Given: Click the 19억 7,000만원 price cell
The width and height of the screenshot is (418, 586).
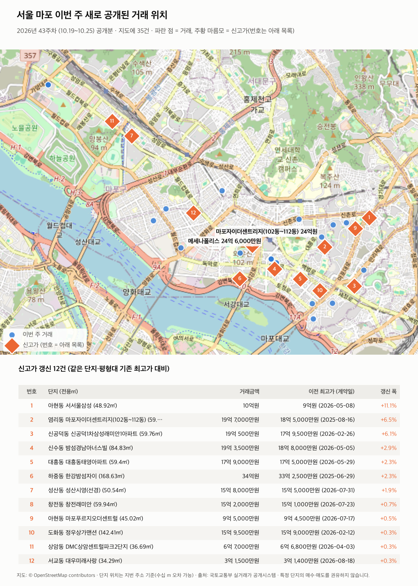Looking at the screenshot, I should point(240,420).
